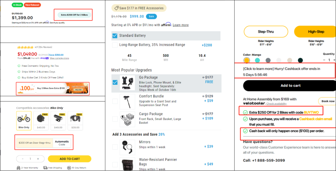Choose the free bike lock accessory thumbnail

[75, 120]
